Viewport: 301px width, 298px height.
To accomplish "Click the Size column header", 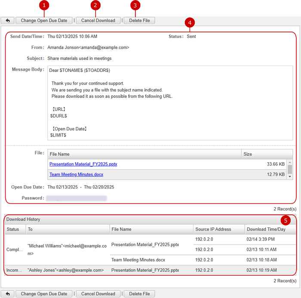I will [x=267, y=154].
